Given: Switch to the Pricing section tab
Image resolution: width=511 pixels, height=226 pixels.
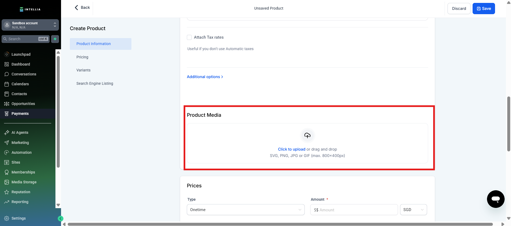Looking at the screenshot, I should tap(82, 57).
